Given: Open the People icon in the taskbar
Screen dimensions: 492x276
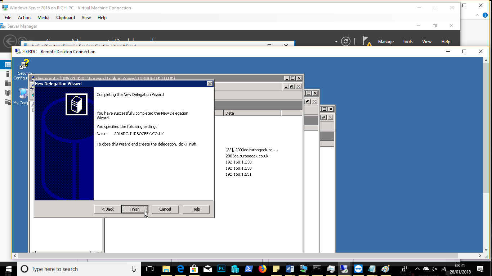Looking at the screenshot, I should pyautogui.click(x=404, y=269).
